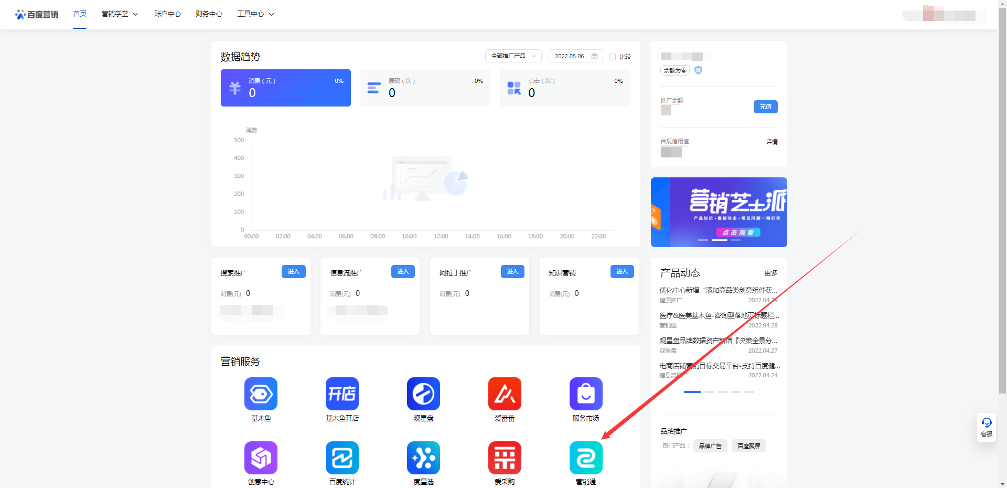The image size is (1007, 488).
Task: Enable the 比较 checkbox
Action: coord(612,57)
